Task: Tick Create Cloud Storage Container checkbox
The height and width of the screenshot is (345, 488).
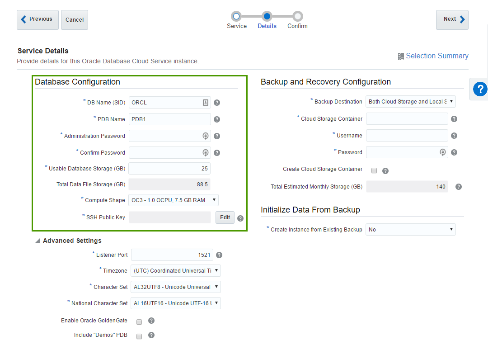Action: pyautogui.click(x=374, y=170)
